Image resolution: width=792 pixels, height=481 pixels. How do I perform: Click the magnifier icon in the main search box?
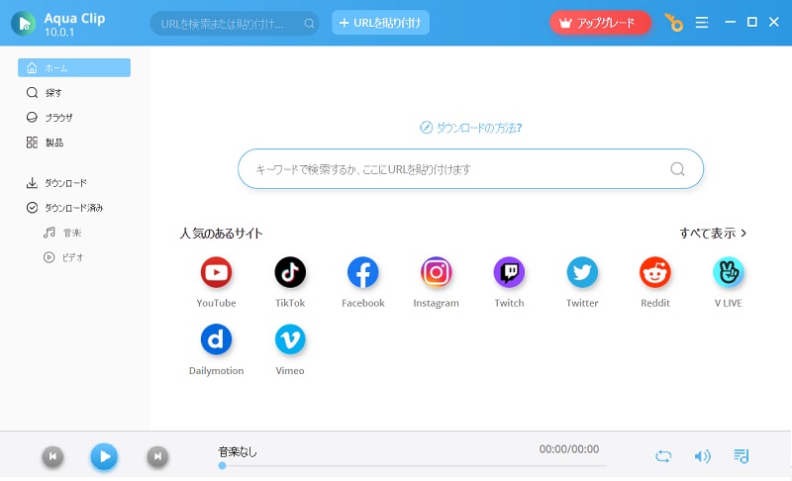point(677,168)
